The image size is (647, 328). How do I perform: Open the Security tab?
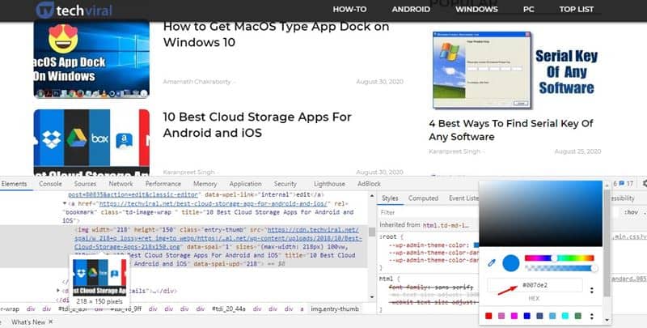point(285,184)
